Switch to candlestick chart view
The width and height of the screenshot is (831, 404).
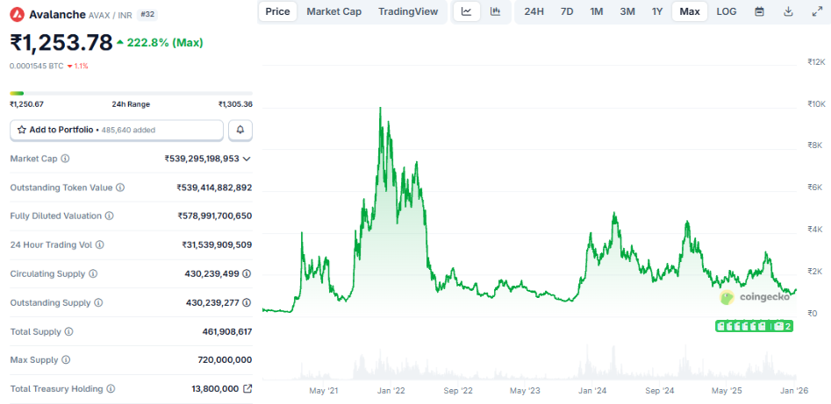pos(495,11)
